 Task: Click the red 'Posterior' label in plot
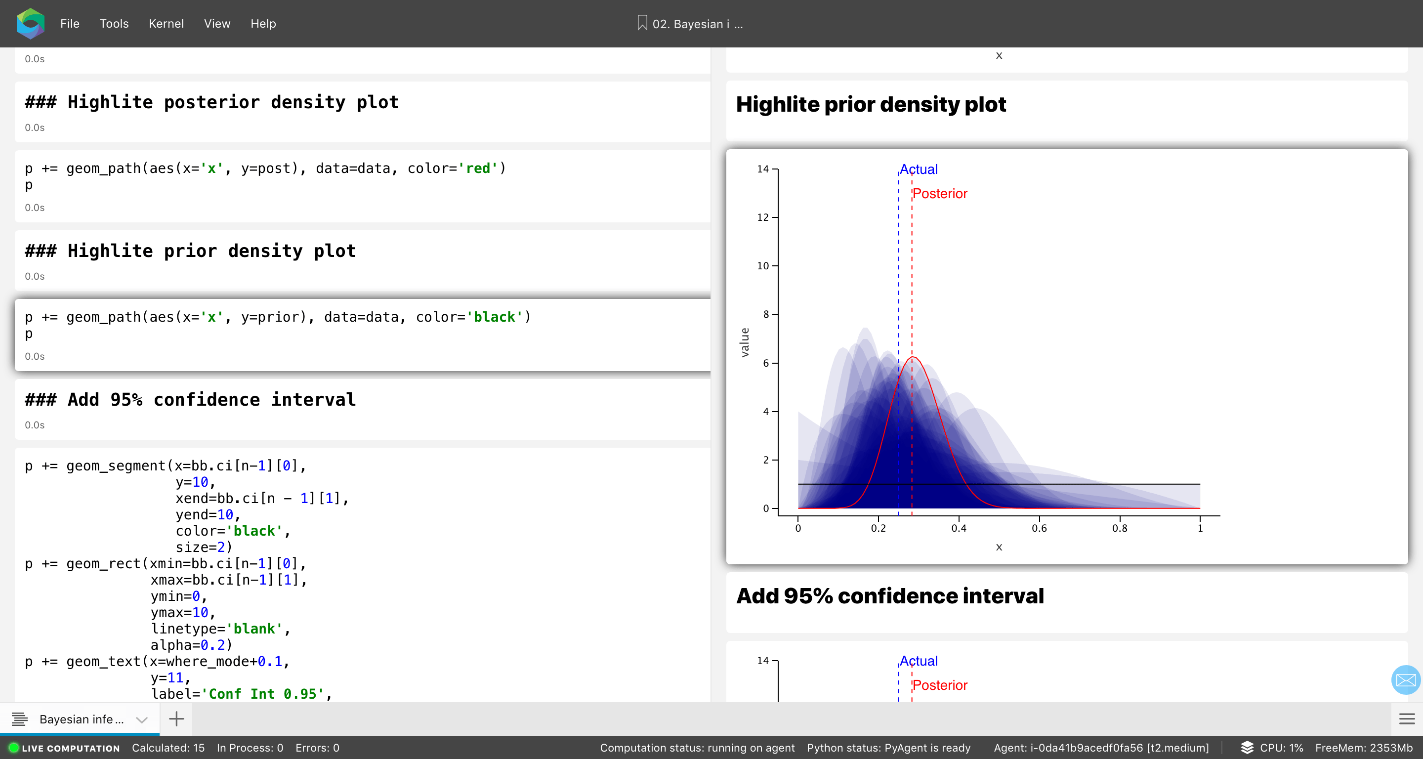pyautogui.click(x=940, y=193)
